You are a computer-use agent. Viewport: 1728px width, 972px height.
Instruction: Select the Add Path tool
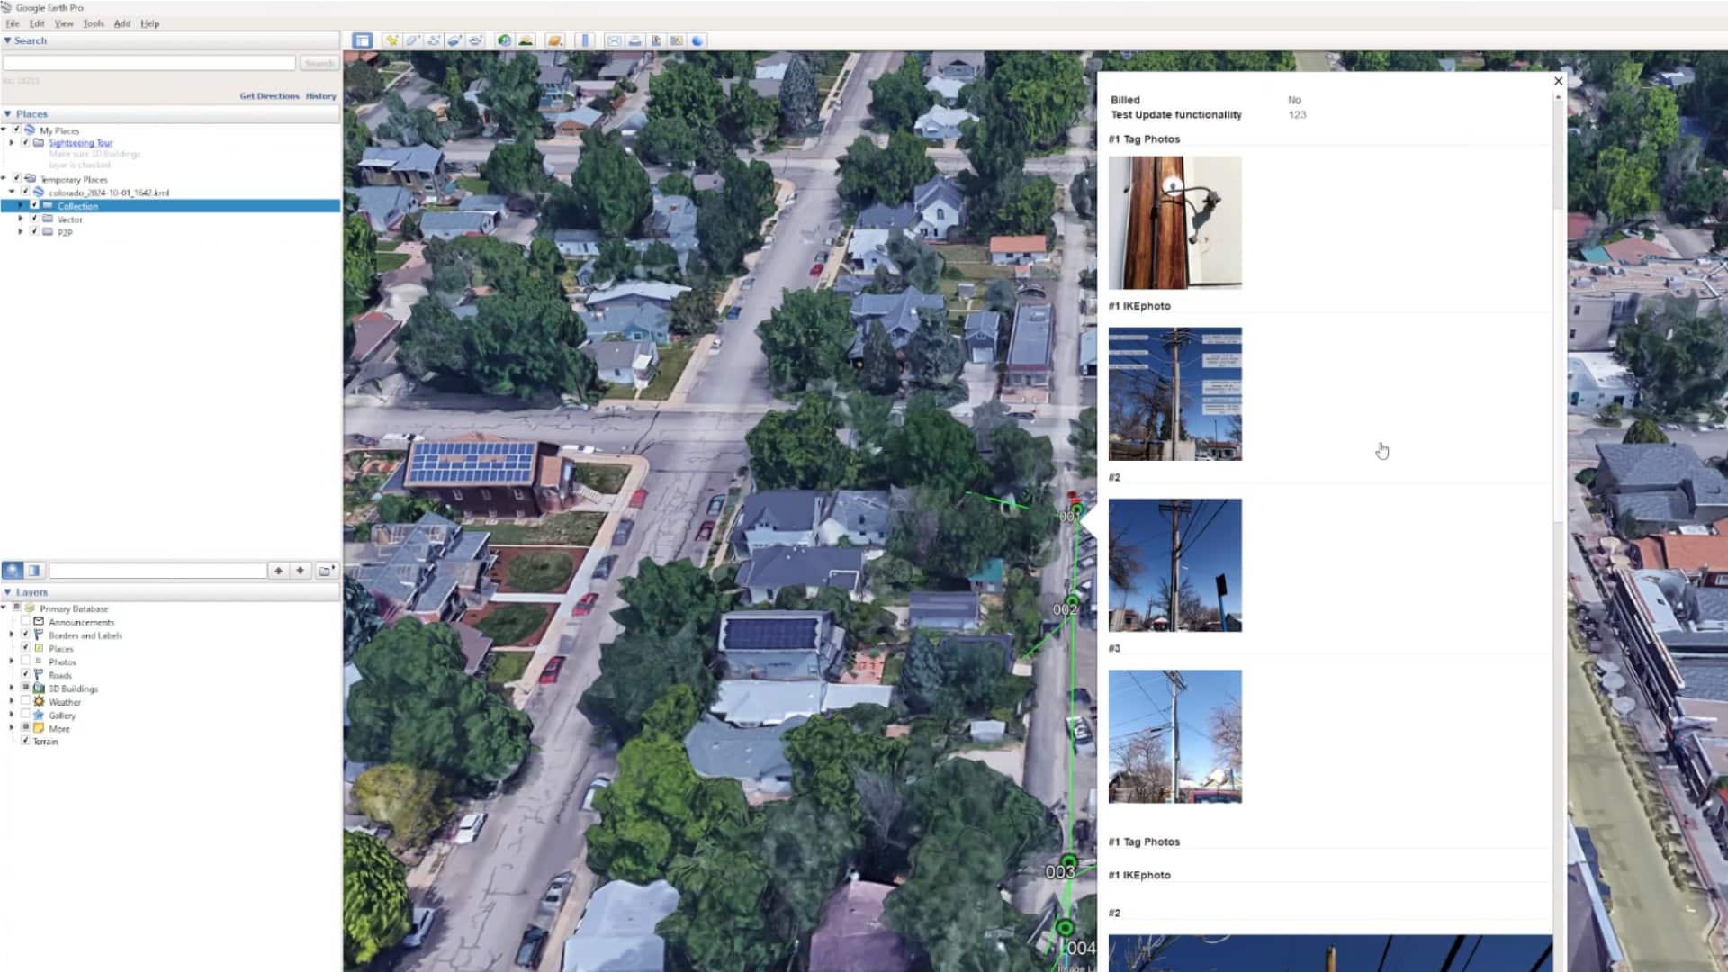click(435, 40)
